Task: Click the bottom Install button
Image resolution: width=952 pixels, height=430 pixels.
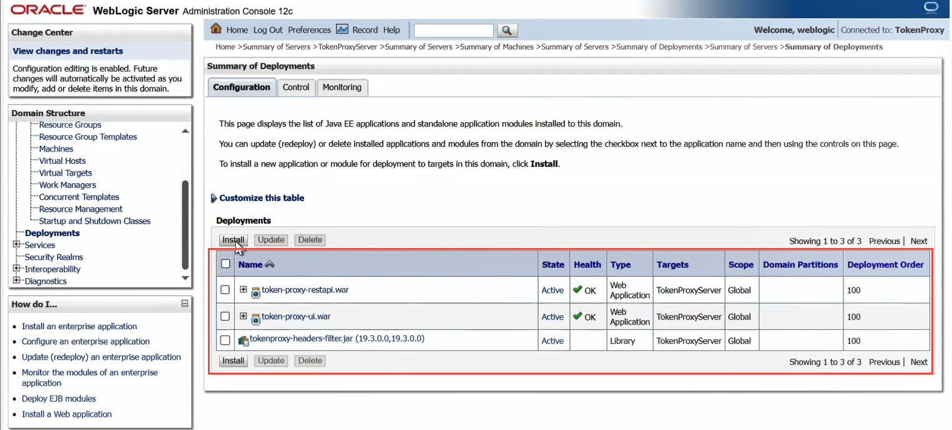Action: pyautogui.click(x=233, y=361)
